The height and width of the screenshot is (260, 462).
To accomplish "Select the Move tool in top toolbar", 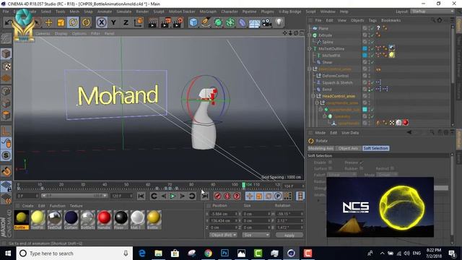I will pos(48,22).
